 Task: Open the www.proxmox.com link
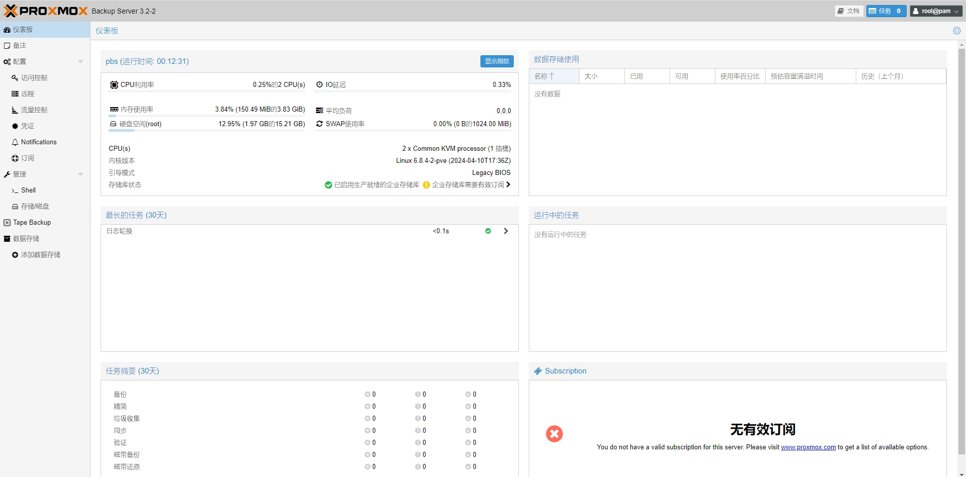pyautogui.click(x=808, y=447)
